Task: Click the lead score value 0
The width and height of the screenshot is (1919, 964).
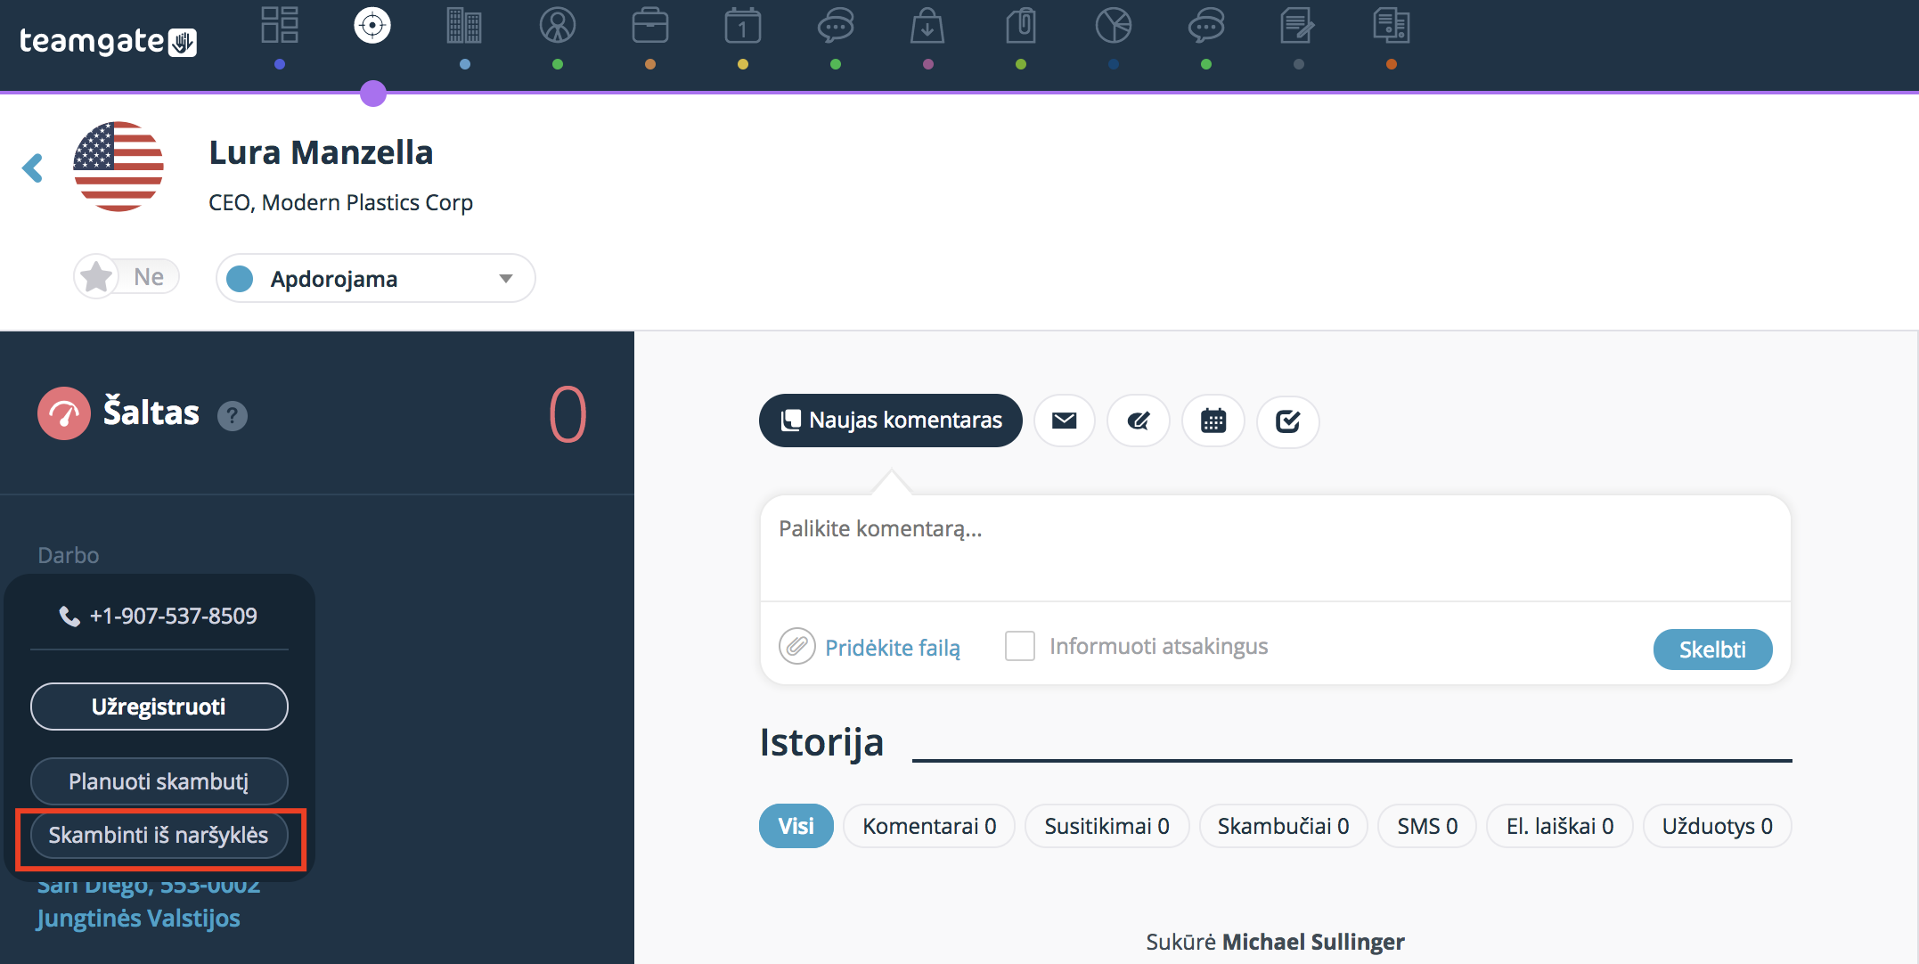Action: pos(568,414)
